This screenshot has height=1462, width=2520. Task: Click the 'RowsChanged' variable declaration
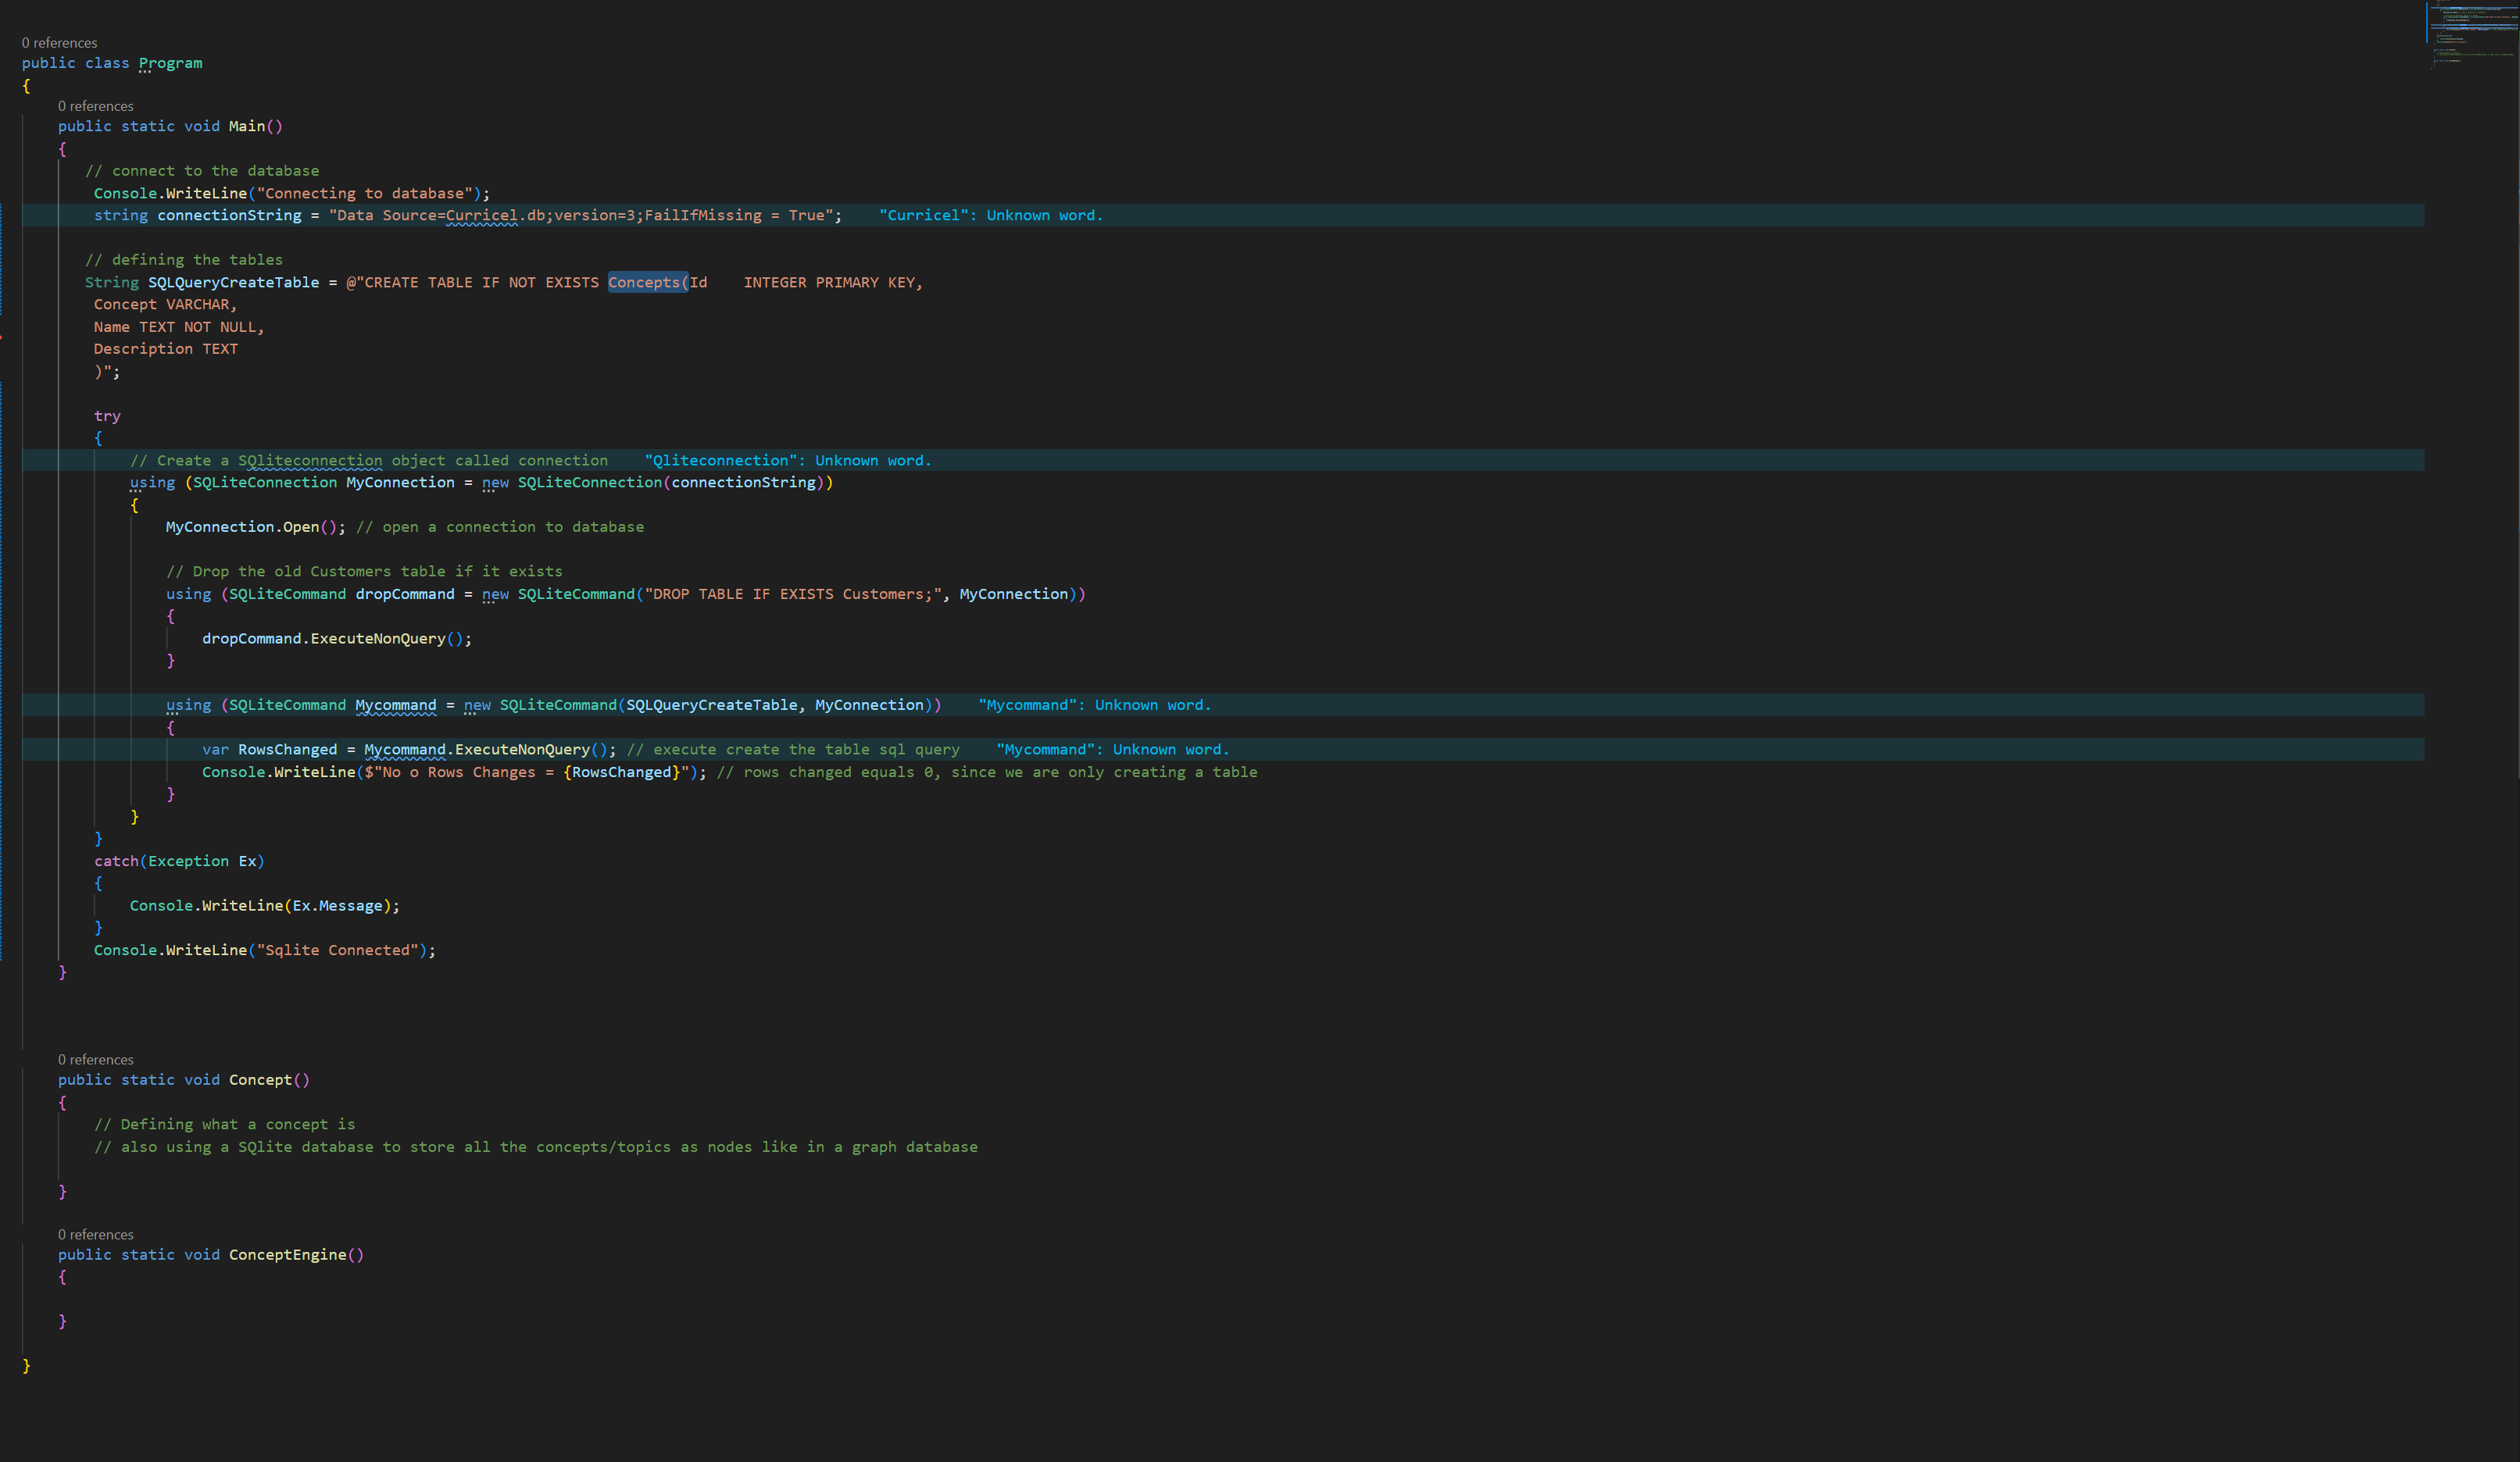tap(287, 750)
